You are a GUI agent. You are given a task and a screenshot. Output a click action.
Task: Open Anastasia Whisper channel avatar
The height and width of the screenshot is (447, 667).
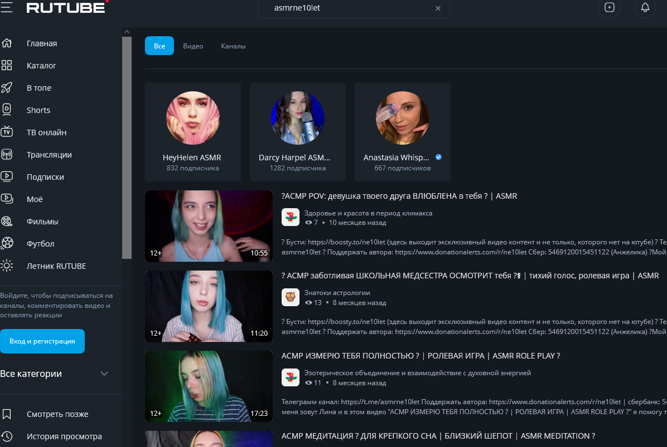click(403, 118)
